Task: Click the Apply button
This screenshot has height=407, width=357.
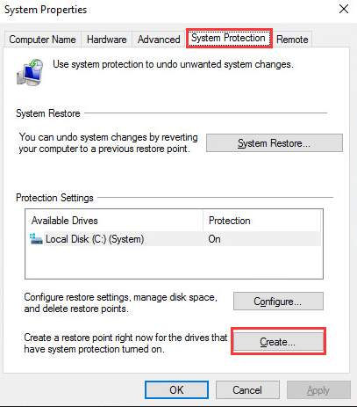Action: (x=318, y=389)
